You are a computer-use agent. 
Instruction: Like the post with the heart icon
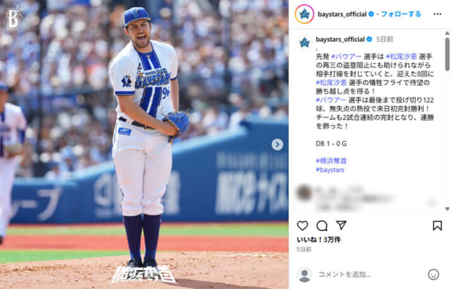tap(303, 225)
